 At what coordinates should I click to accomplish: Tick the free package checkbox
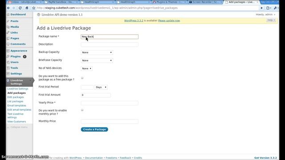pos(82,78)
